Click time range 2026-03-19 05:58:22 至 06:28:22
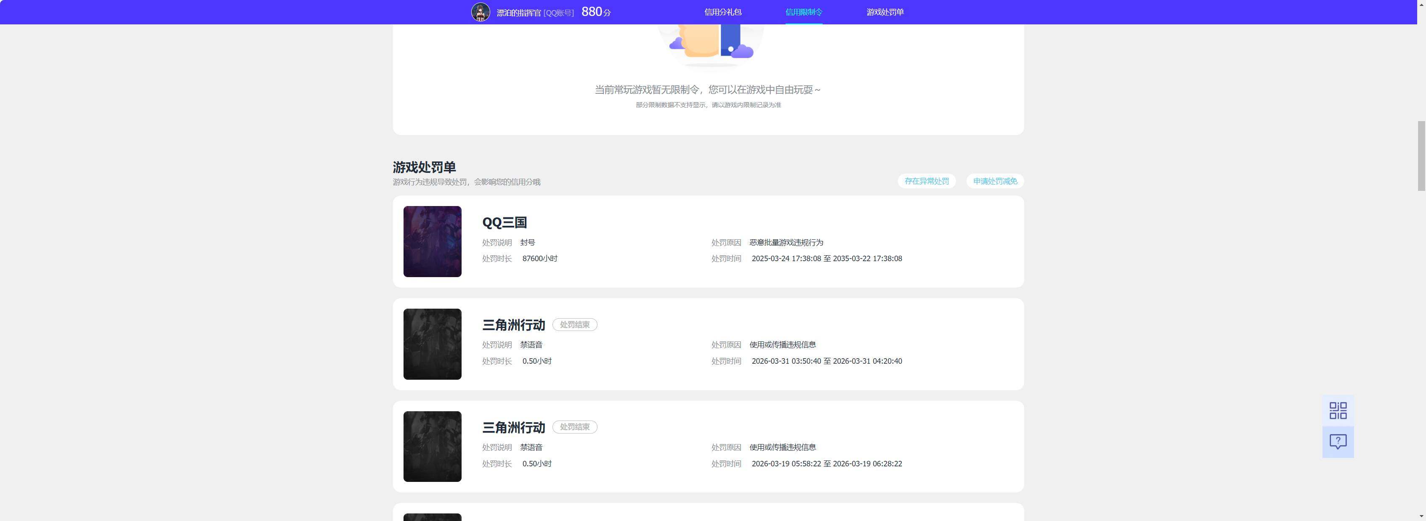The image size is (1426, 521). pos(826,463)
